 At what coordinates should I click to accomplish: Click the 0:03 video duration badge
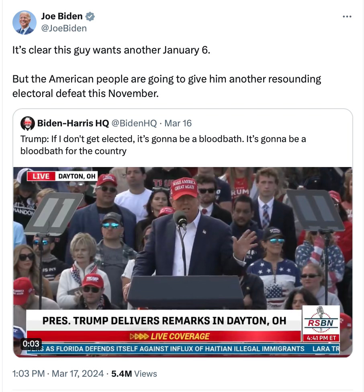tap(31, 344)
